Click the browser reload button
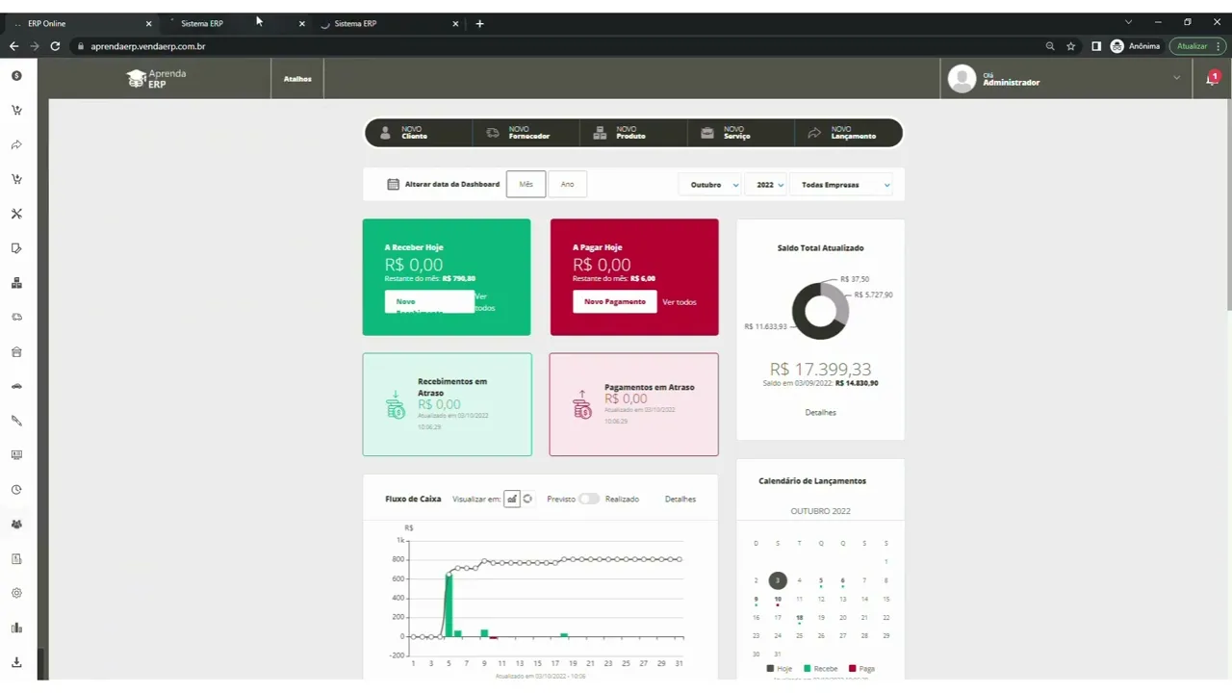 tap(55, 46)
